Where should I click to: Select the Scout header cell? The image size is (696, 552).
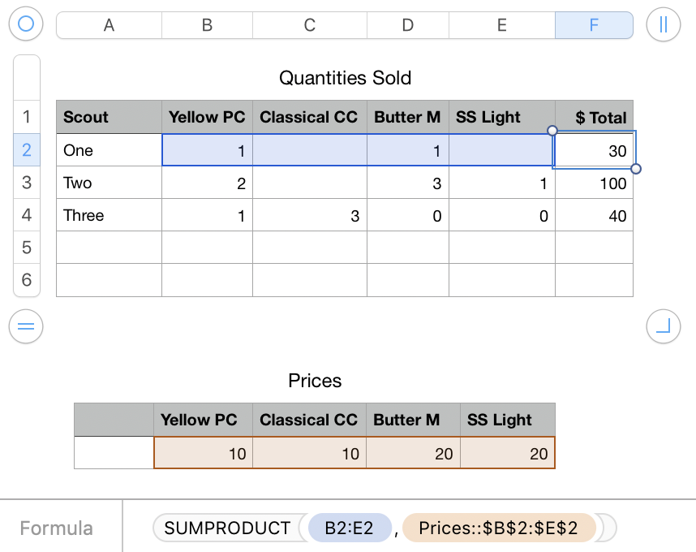point(109,118)
